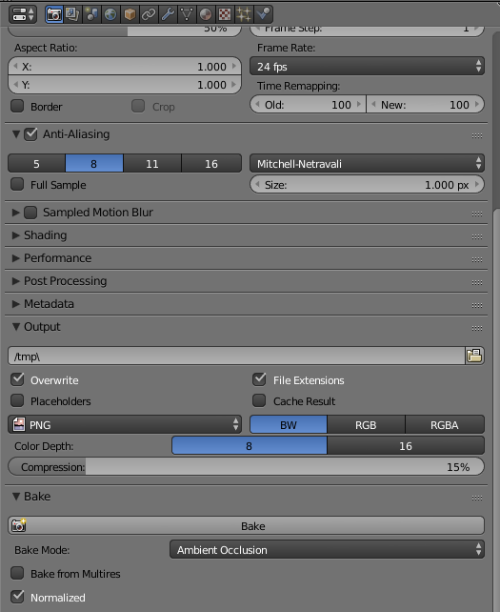Enable the Border checkbox
This screenshot has height=612, width=500.
[x=17, y=106]
